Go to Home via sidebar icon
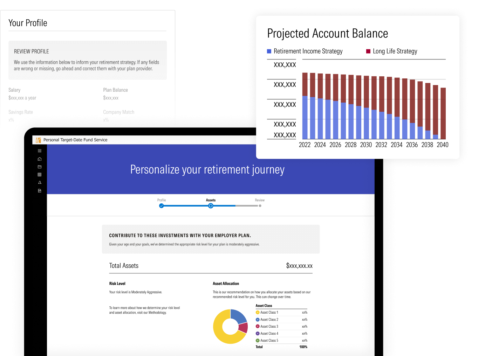The image size is (478, 356). 40,159
